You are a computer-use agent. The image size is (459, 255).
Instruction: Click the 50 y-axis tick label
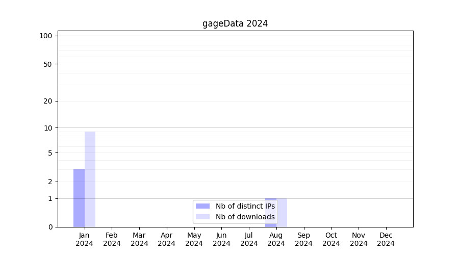pyautogui.click(x=48, y=64)
